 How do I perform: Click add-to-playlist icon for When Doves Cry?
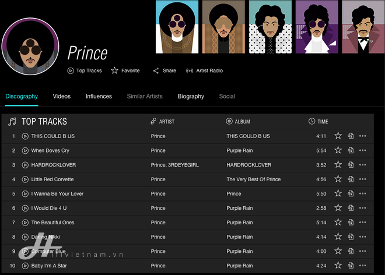click(x=351, y=150)
